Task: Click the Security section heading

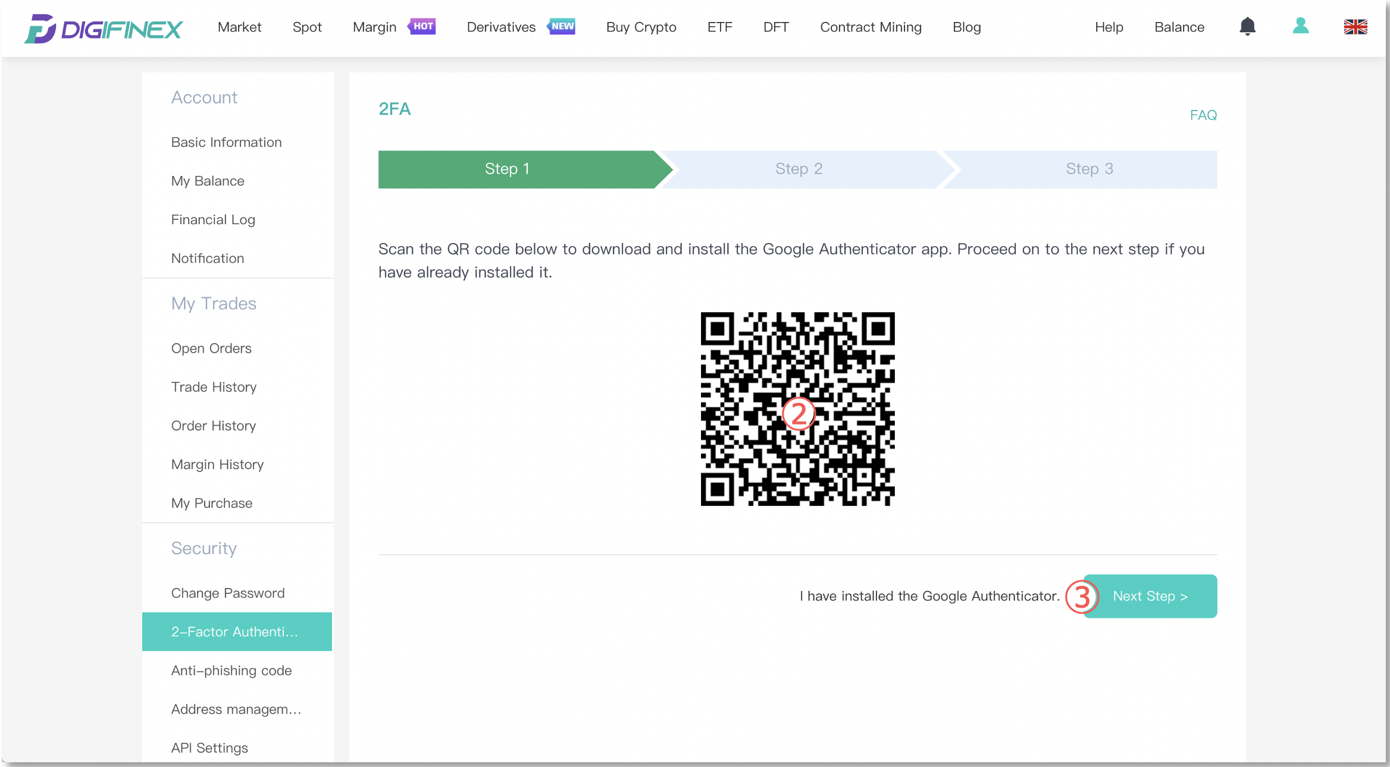Action: (204, 548)
